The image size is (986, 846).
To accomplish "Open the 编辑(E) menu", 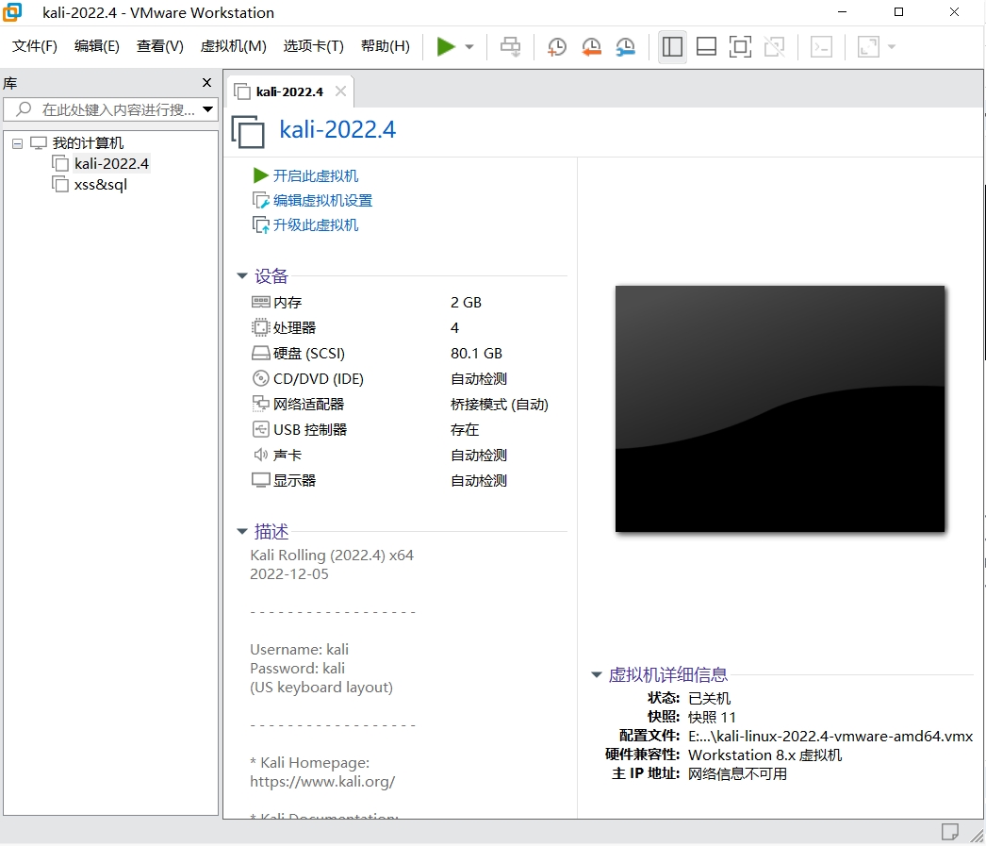I will 97,46.
